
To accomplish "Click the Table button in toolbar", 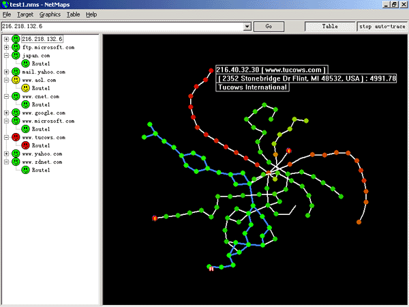I will click(x=330, y=27).
